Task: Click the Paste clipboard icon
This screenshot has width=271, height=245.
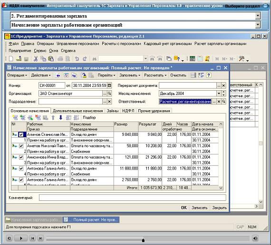Action: pyautogui.click(x=51, y=59)
